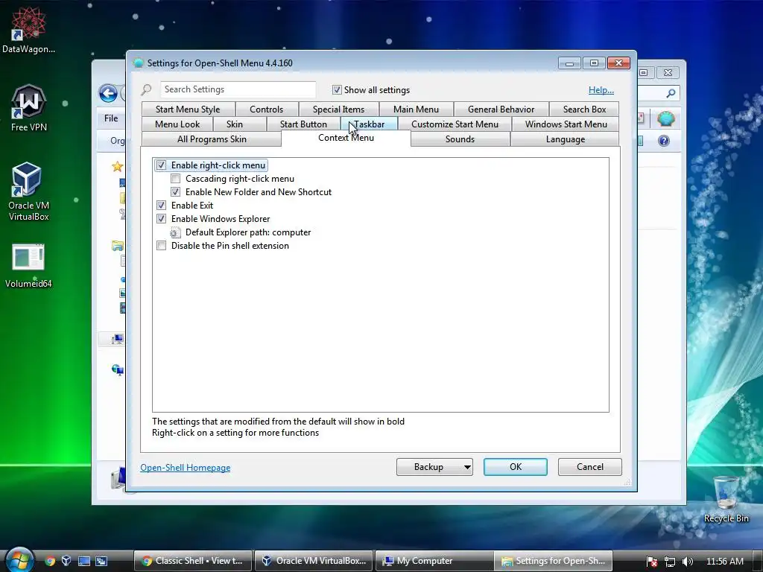The image size is (763, 572).
Task: Open the network status tray icon
Action: [670, 562]
